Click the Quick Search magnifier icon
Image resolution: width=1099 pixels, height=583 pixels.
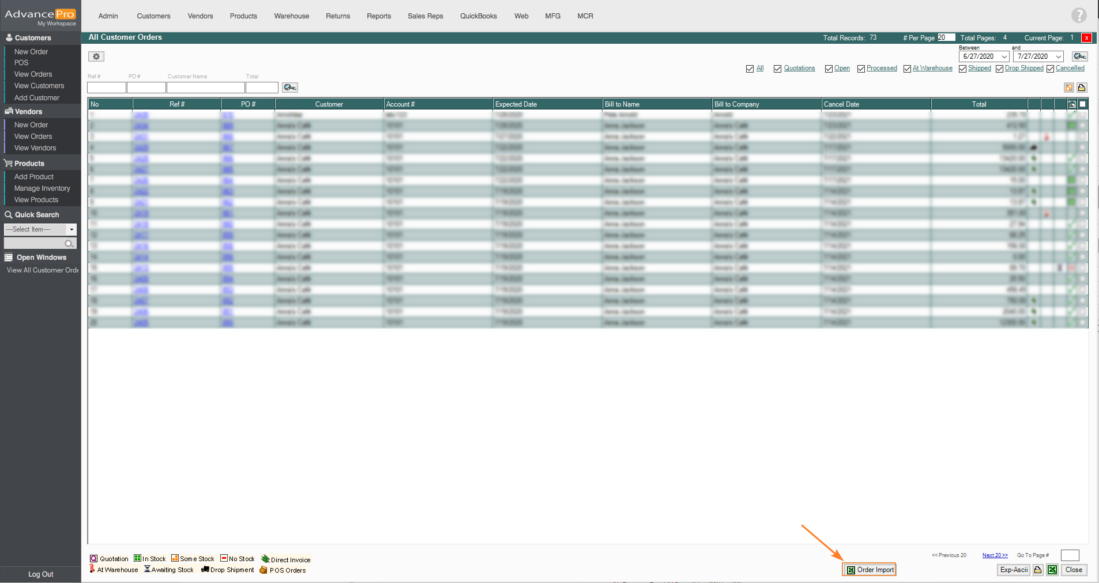pos(69,244)
